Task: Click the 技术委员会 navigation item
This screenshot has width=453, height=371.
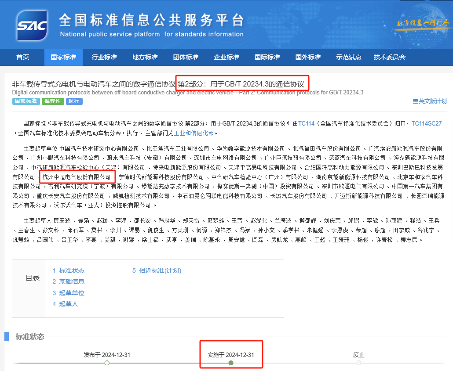Action: tap(389, 57)
